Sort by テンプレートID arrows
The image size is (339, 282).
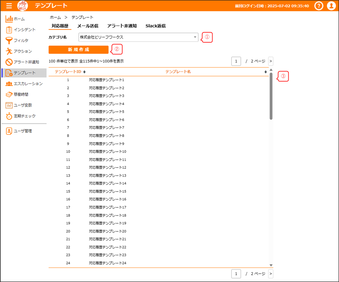[84, 72]
